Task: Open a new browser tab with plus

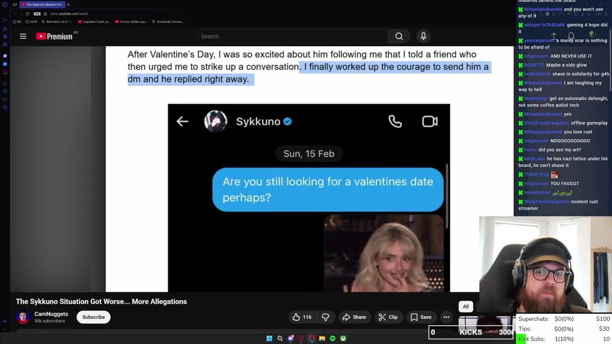Action: [68, 4]
